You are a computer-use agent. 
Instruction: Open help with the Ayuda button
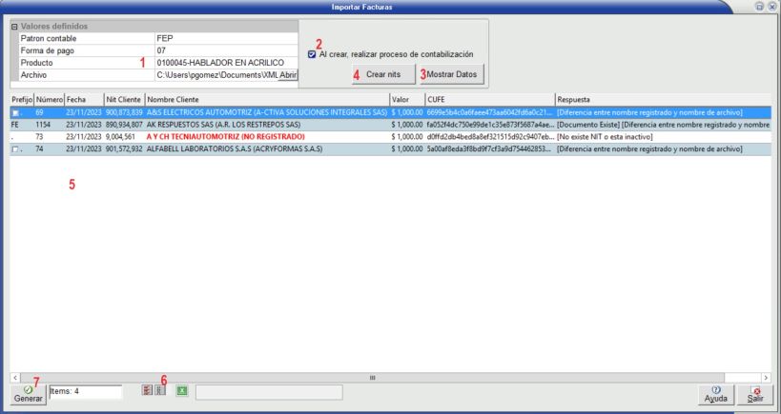[x=715, y=394]
